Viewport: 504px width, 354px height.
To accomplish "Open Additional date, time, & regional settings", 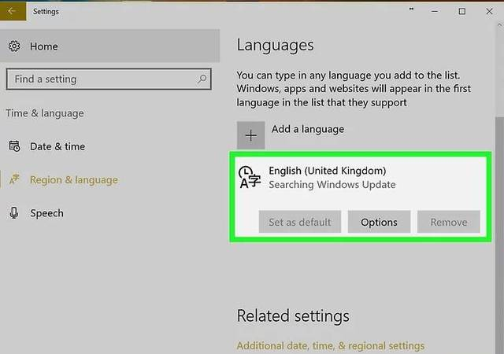I will click(x=331, y=345).
